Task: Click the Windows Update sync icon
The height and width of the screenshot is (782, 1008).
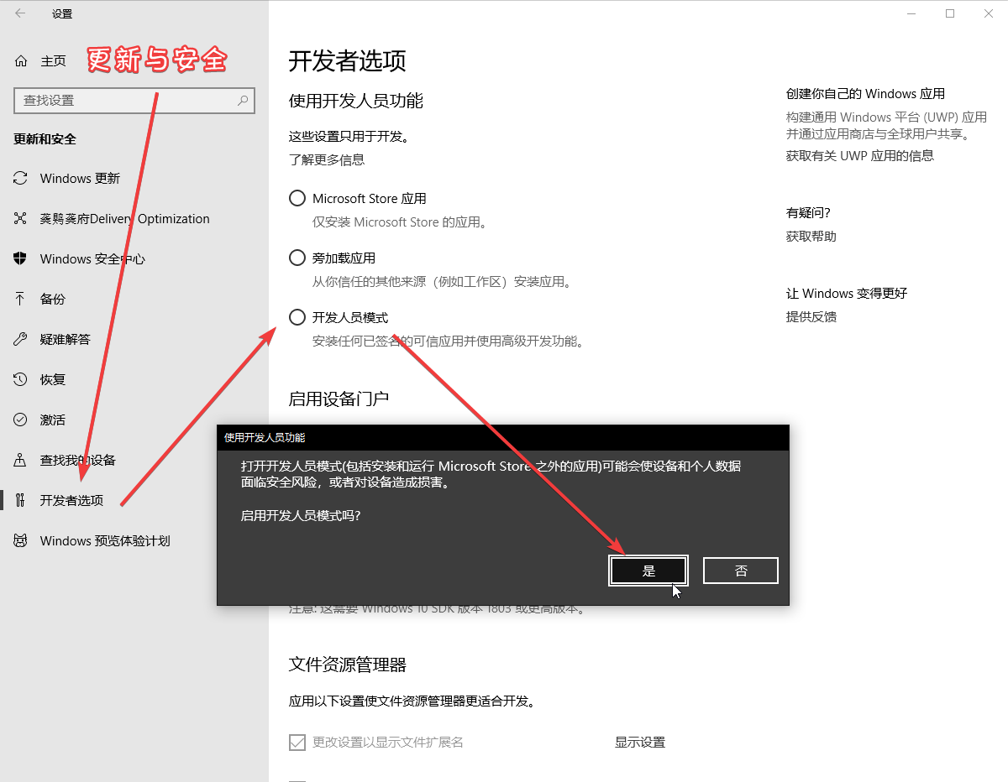Action: [21, 179]
